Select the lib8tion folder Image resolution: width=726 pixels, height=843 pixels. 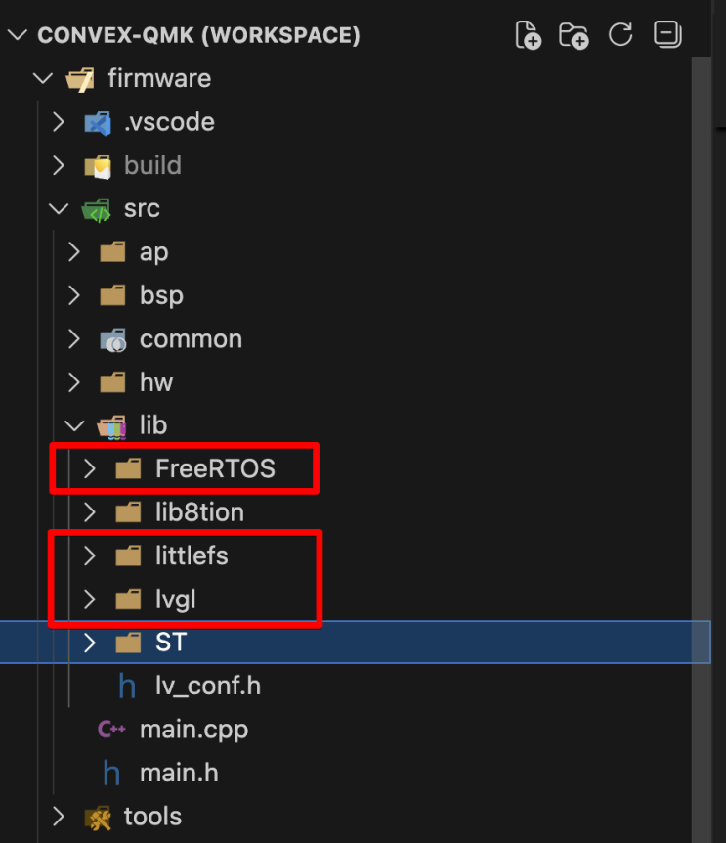click(199, 512)
